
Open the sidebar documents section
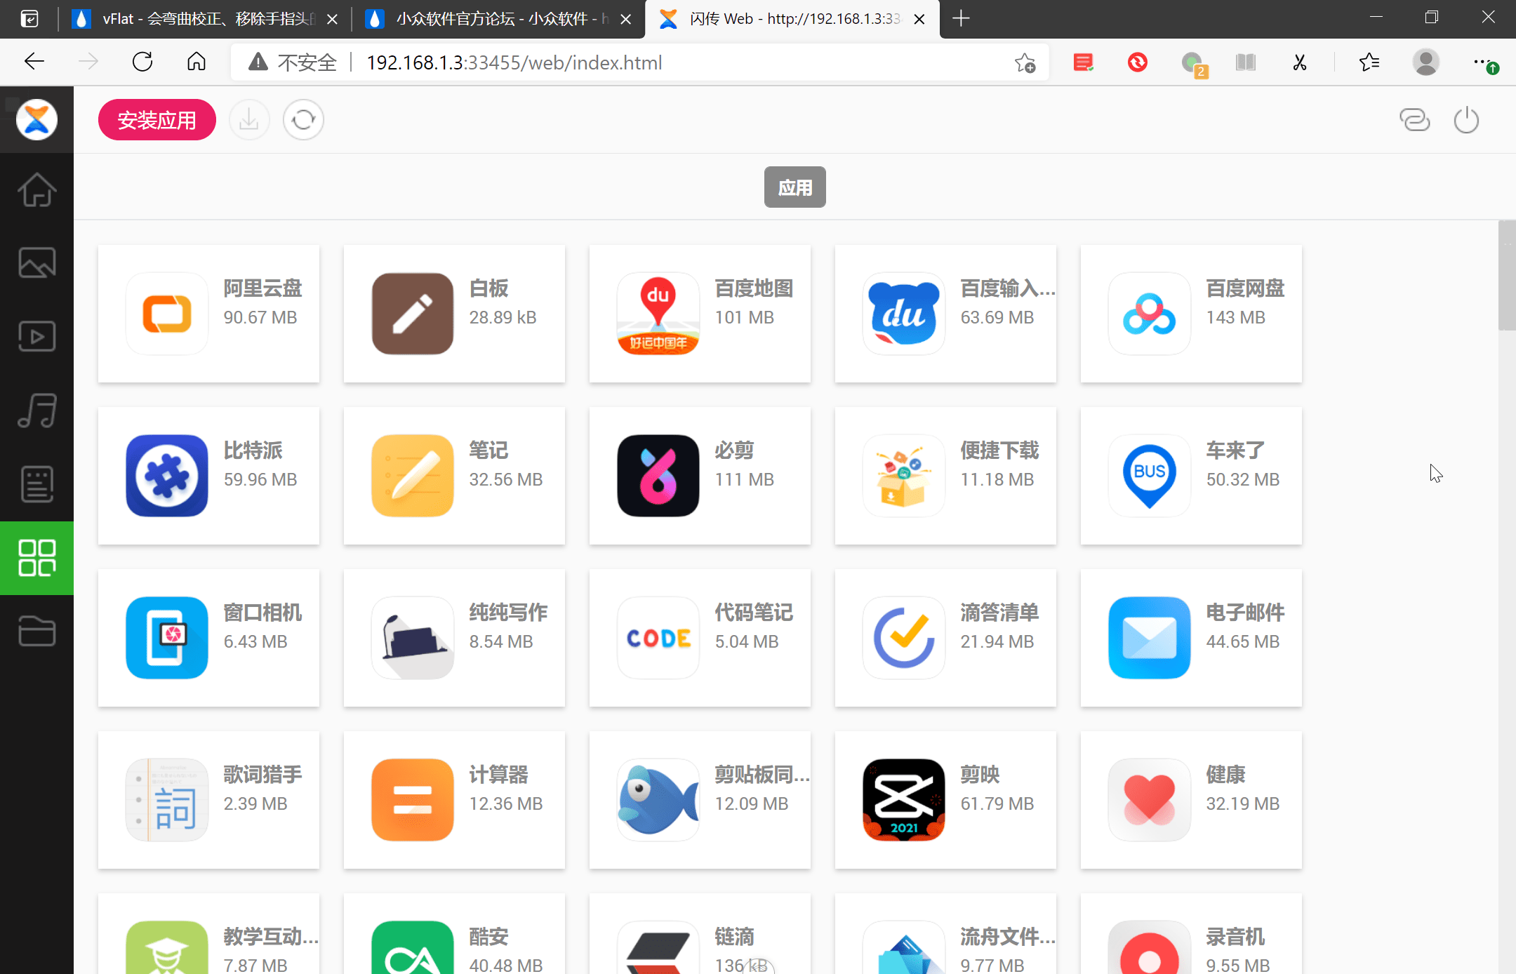(36, 484)
